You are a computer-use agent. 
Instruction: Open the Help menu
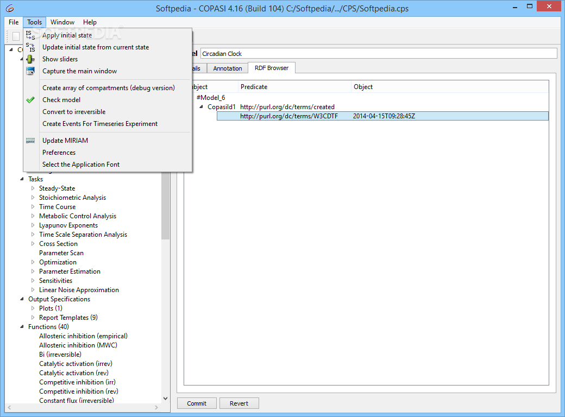pyautogui.click(x=90, y=22)
